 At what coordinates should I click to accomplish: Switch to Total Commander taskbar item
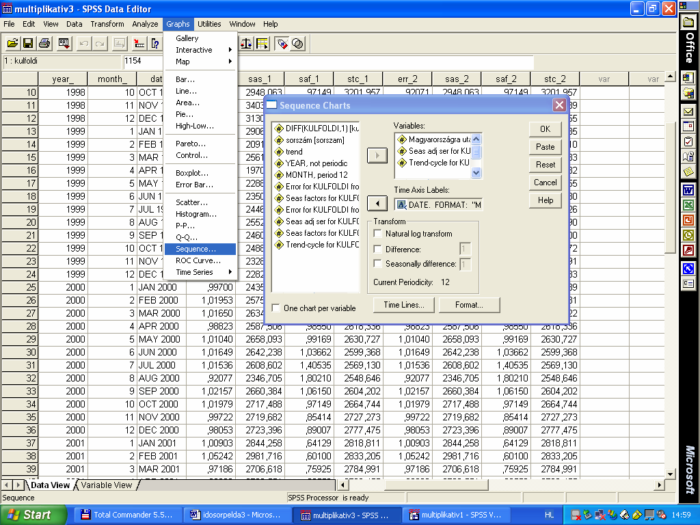[126, 515]
